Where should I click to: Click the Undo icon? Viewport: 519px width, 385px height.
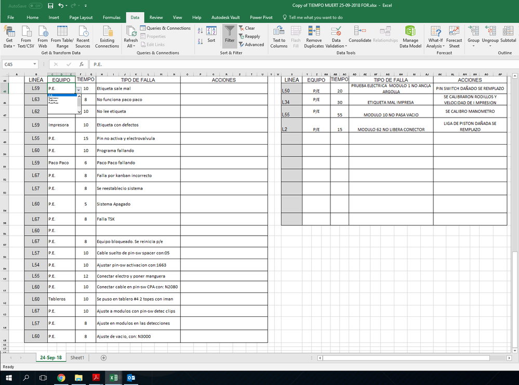pyautogui.click(x=61, y=6)
